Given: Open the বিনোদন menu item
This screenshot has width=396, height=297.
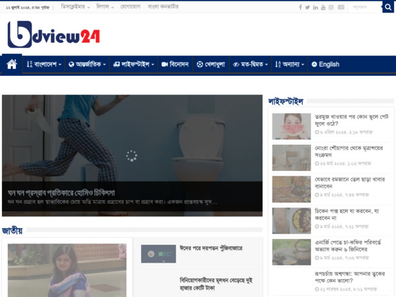Looking at the screenshot, I should 175,65.
